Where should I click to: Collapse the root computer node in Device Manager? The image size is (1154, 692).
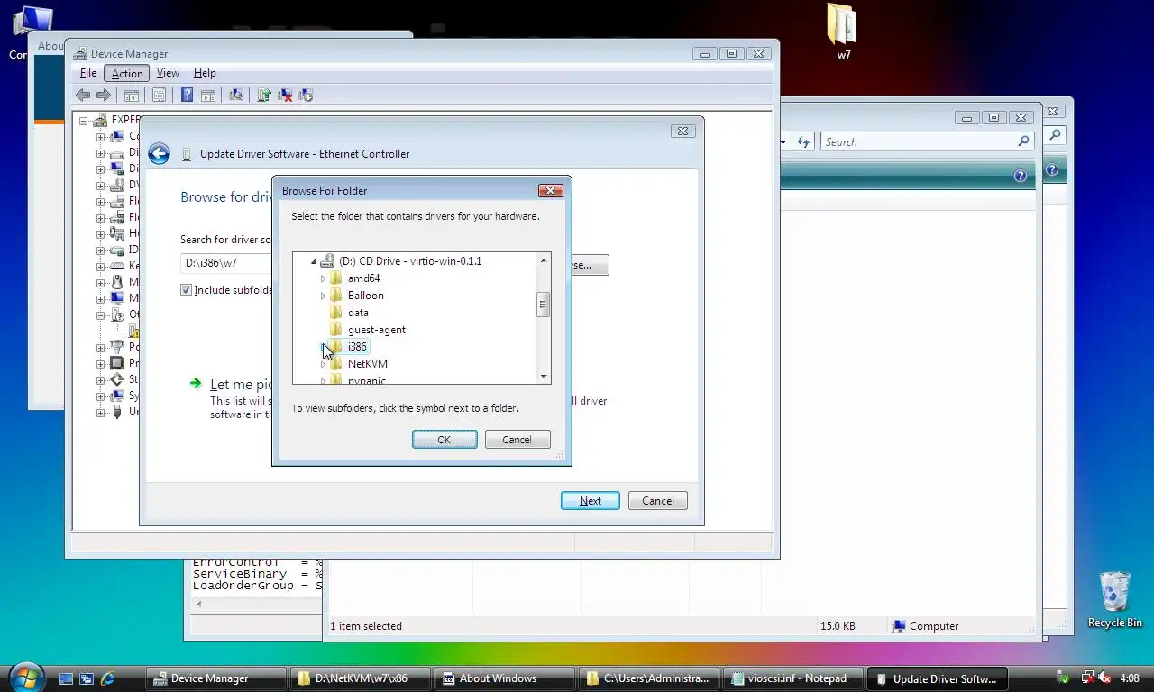coord(83,120)
